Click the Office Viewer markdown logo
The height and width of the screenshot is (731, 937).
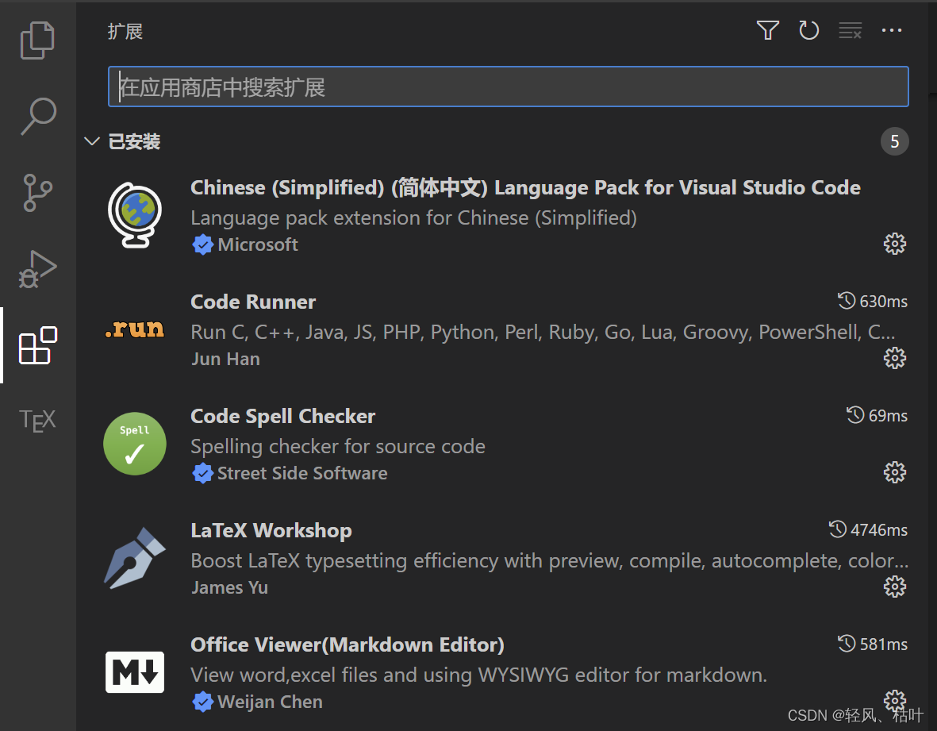[134, 671]
